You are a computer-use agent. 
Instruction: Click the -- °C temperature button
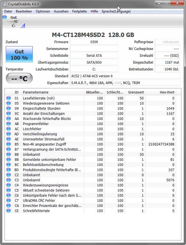19,78
